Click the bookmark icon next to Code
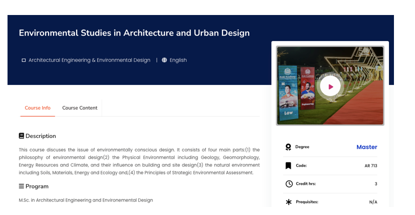Viewport: 415px width, 215px height. [x=288, y=165]
